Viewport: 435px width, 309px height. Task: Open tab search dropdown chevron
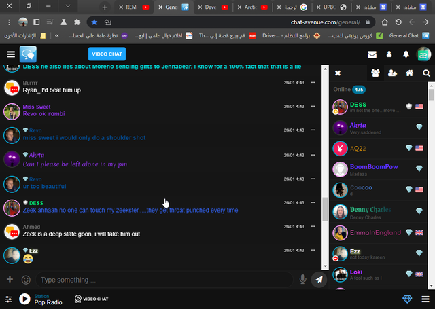pos(68,6)
